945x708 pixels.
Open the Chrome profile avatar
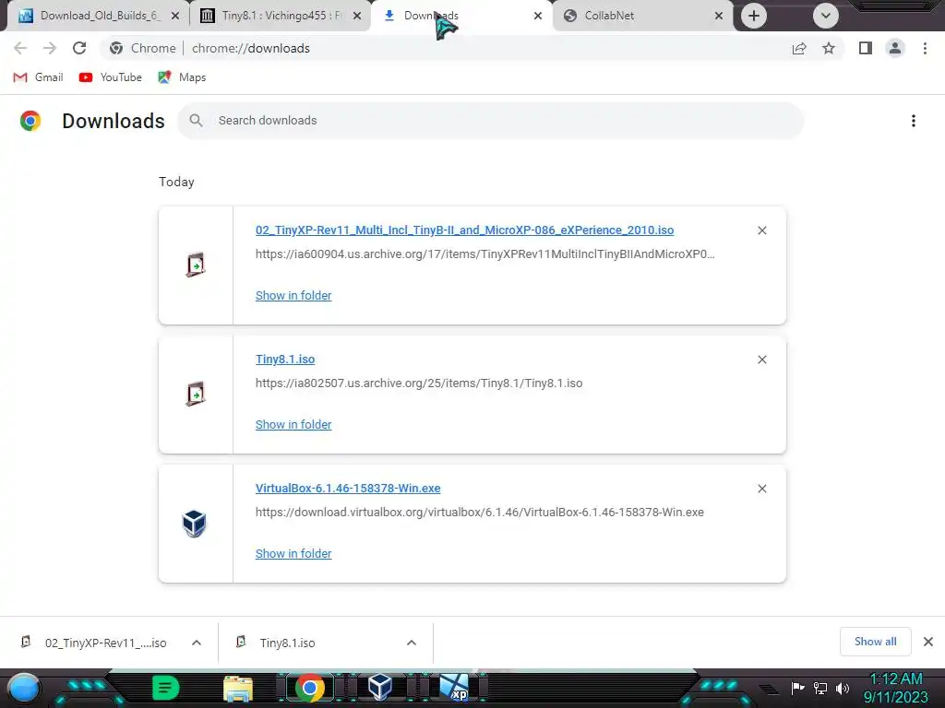tap(895, 48)
